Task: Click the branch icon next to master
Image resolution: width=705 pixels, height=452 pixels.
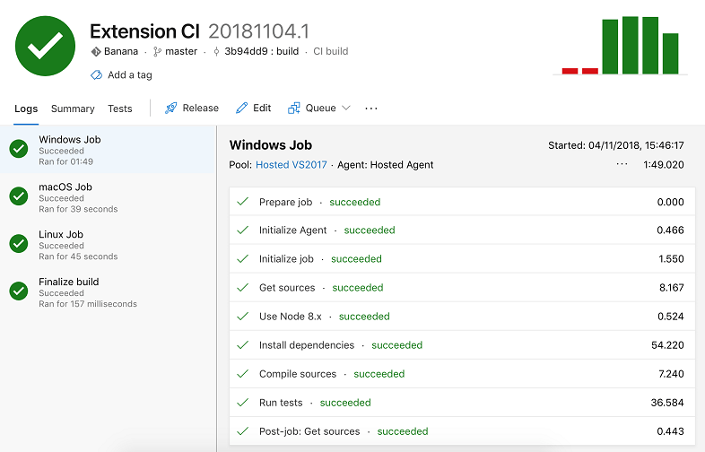Action: tap(157, 52)
